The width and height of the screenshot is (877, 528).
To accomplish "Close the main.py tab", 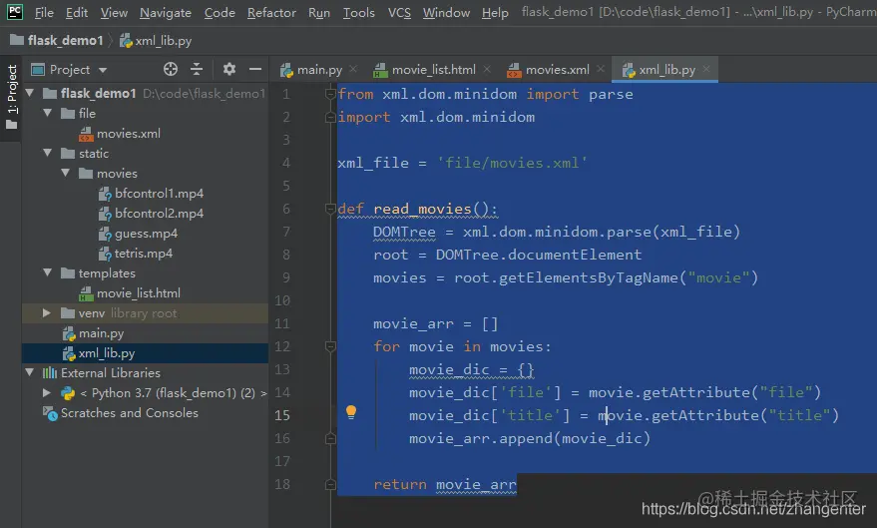I will (353, 69).
